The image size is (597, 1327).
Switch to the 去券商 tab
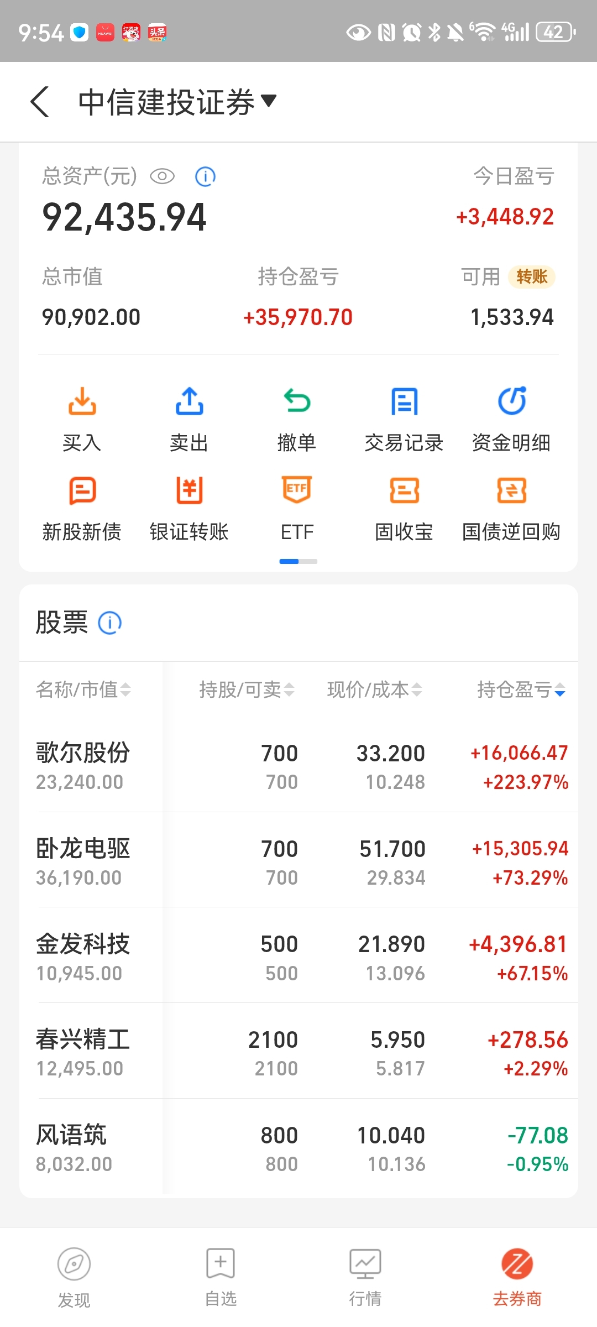coord(517,1277)
